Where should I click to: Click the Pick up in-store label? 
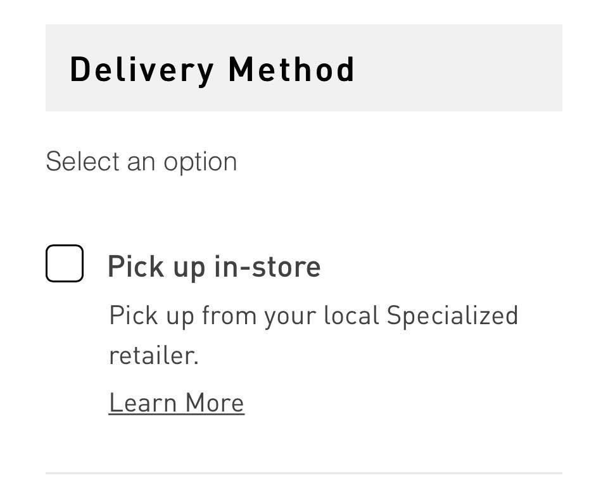click(x=213, y=266)
